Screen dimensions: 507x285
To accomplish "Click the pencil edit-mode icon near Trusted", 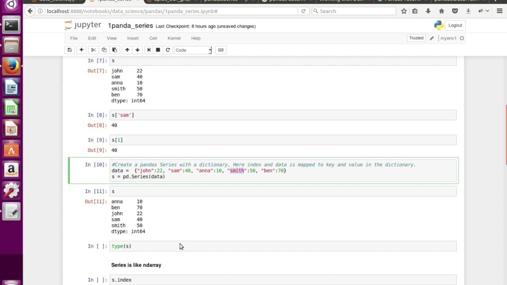I will (x=432, y=38).
